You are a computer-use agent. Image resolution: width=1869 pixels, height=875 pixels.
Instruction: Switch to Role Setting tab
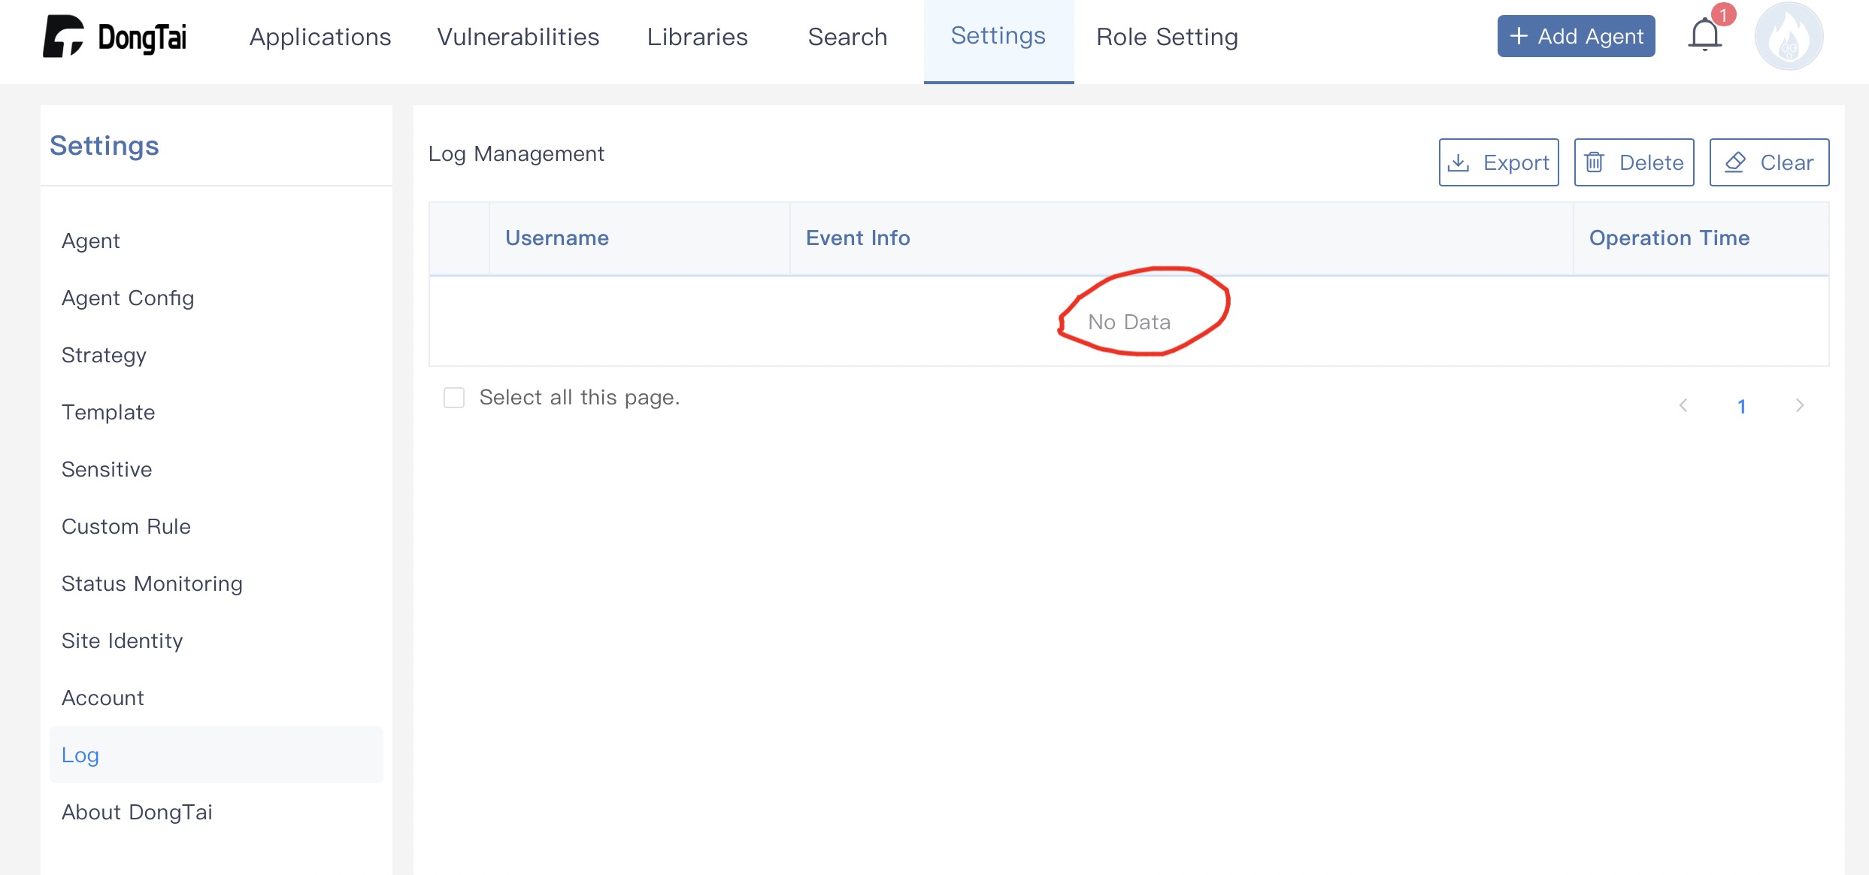(x=1167, y=37)
